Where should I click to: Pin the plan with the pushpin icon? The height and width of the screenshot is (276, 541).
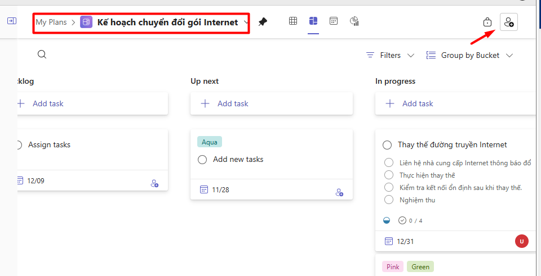(263, 22)
